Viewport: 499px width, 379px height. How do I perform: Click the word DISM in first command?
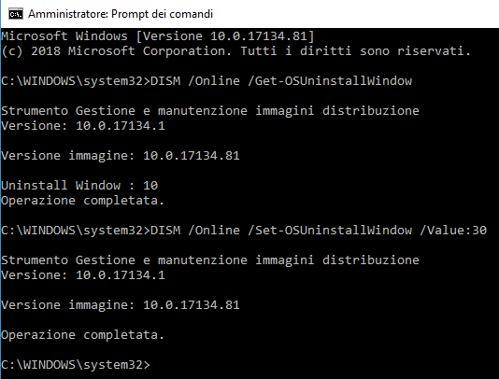point(165,81)
